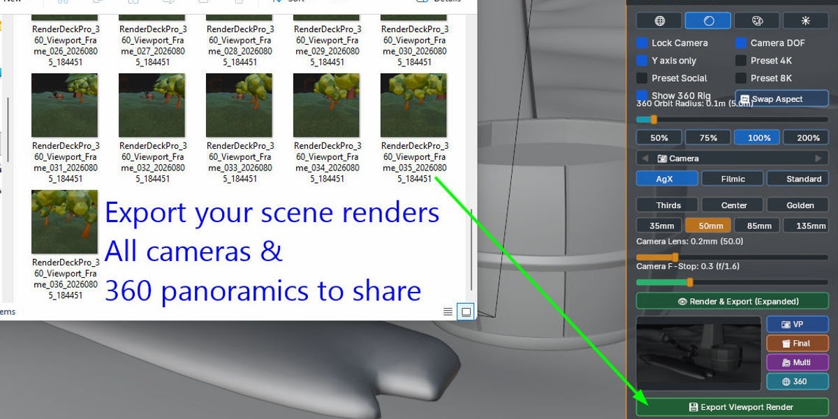Click the 360 panoramic render button
Viewport: 838px width, 419px height.
797,381
